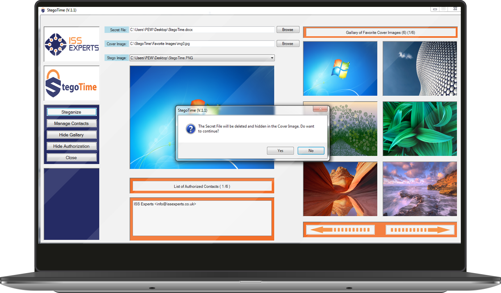Viewport: 501px width, 293px height.
Task: Click the ISS Experts logo
Action: click(x=72, y=44)
